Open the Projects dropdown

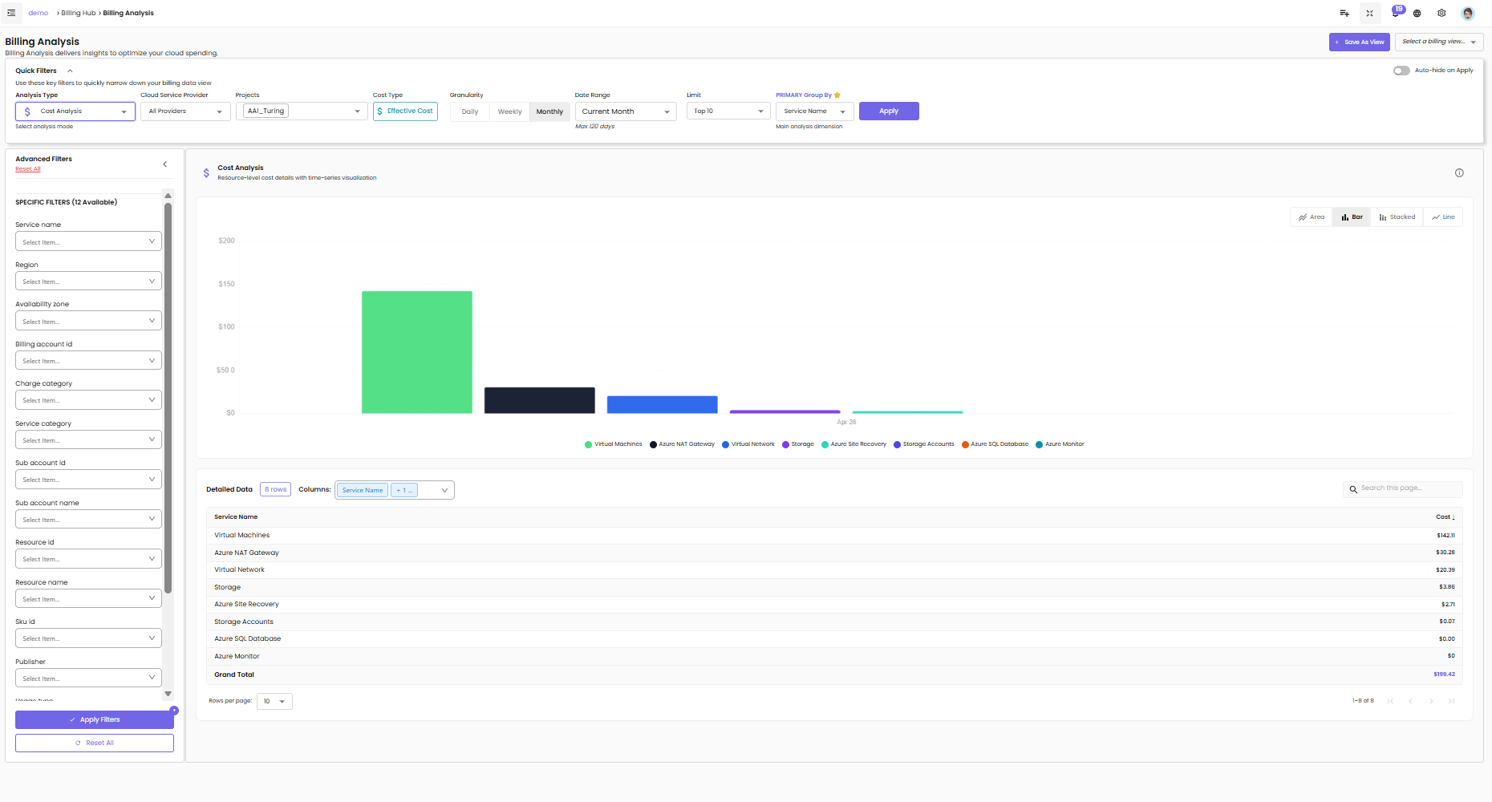point(302,111)
